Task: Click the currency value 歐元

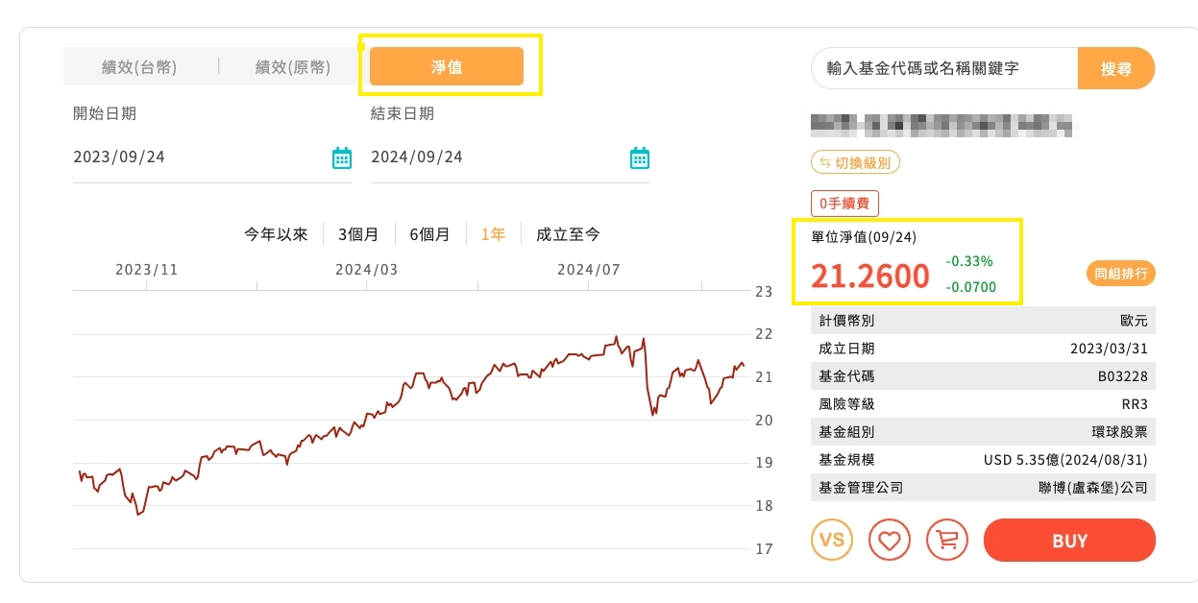Action: click(x=1135, y=321)
